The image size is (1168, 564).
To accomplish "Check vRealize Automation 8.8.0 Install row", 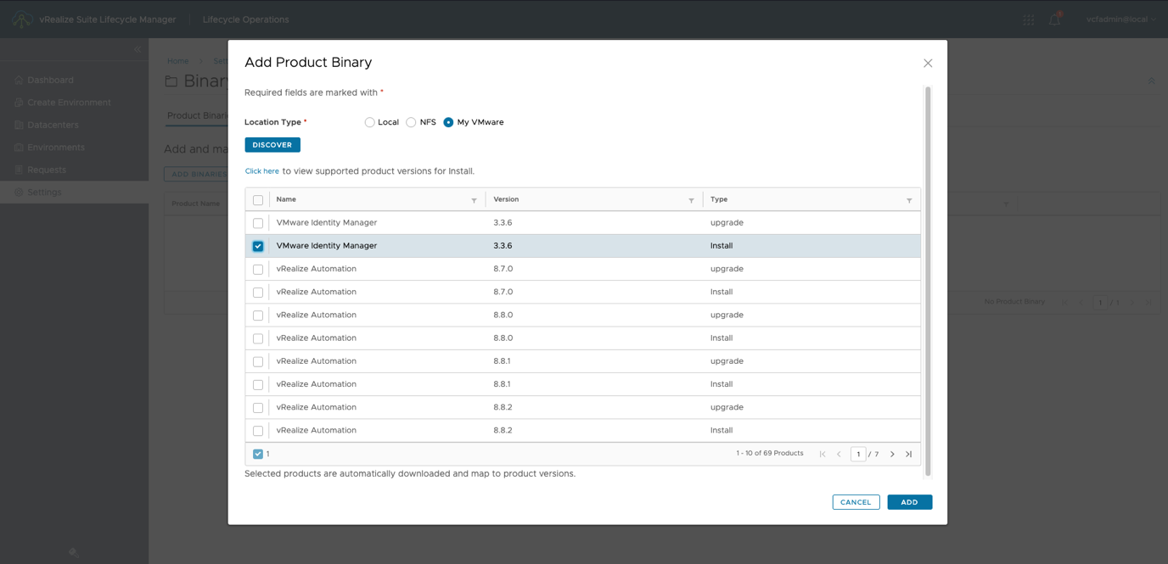I will click(258, 338).
